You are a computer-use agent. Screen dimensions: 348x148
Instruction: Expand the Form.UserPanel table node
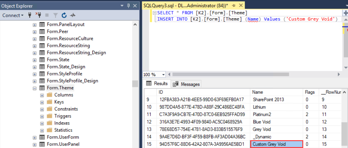click(34, 145)
